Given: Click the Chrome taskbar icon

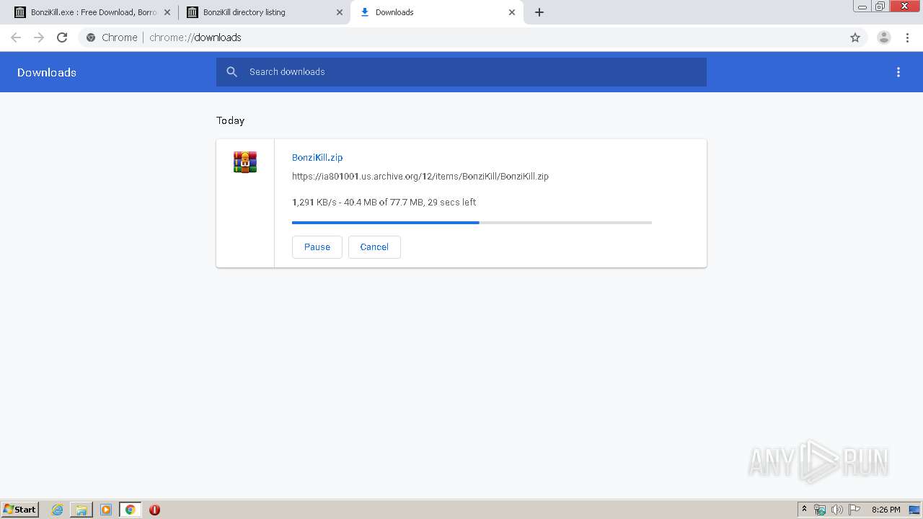Looking at the screenshot, I should pos(131,510).
